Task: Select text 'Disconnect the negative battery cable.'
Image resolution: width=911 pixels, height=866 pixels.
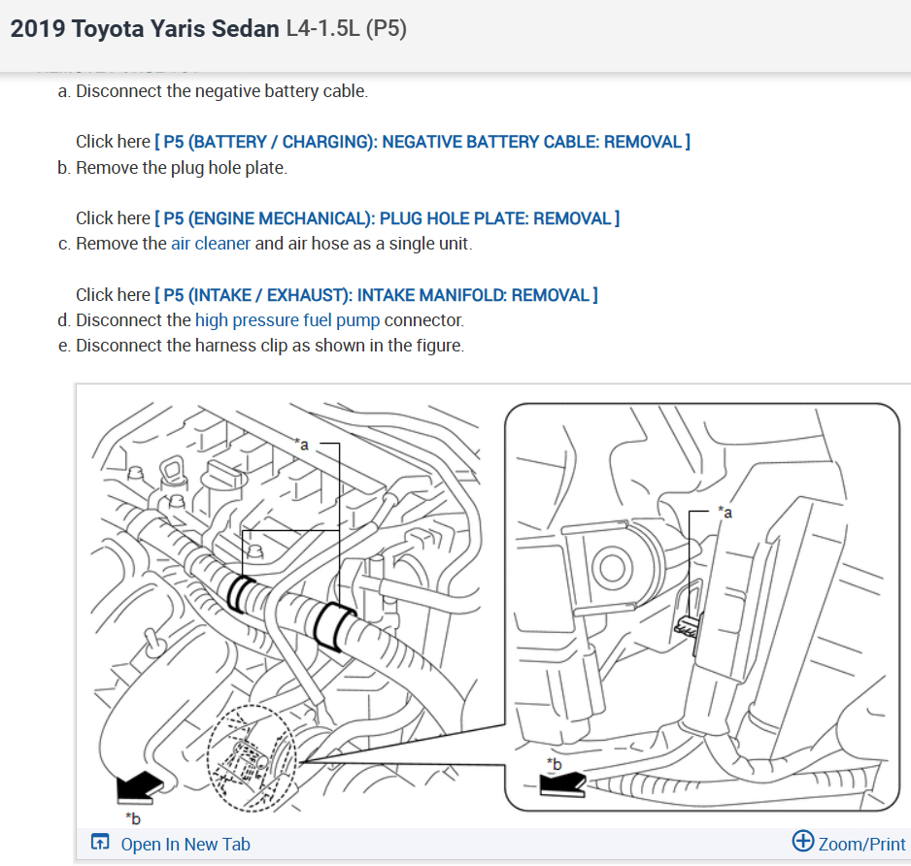Action: click(222, 91)
